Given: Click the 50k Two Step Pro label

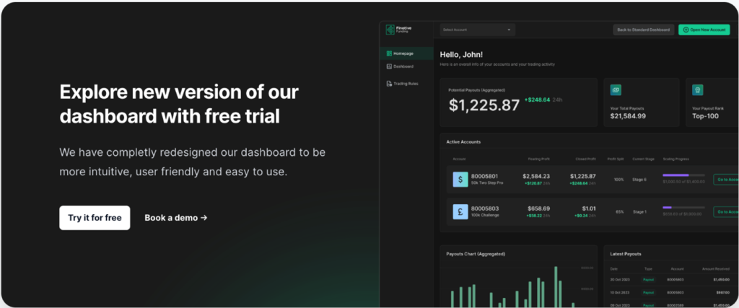Looking at the screenshot, I should coord(487,182).
